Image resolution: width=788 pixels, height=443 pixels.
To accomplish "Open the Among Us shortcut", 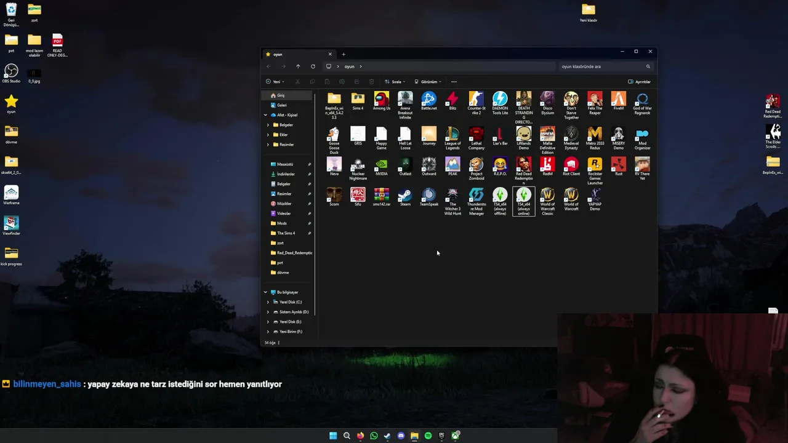I will click(381, 102).
